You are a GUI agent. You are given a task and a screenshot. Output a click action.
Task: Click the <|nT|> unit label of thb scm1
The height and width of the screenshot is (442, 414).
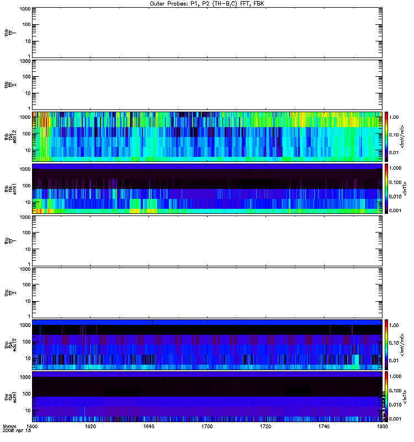[405, 188]
